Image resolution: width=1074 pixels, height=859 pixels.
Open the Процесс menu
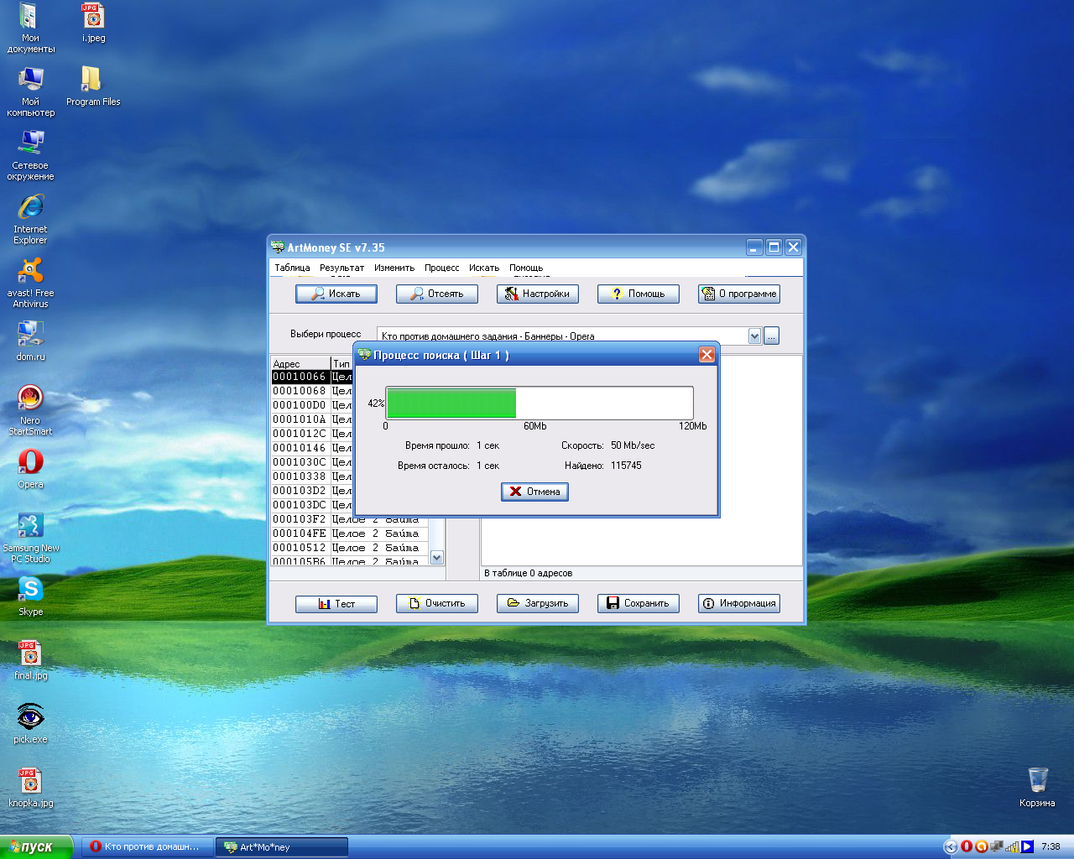pos(441,268)
